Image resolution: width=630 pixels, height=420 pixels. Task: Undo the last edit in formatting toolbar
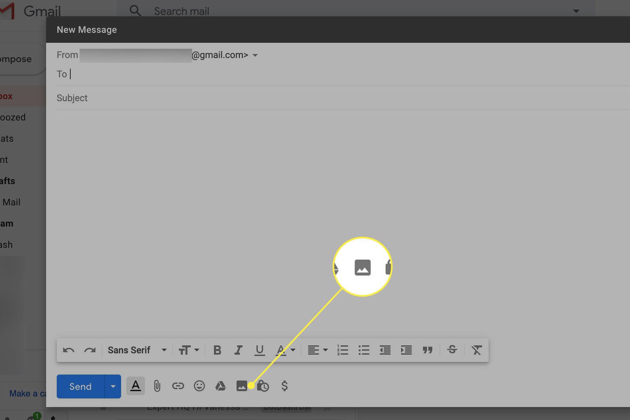(68, 350)
